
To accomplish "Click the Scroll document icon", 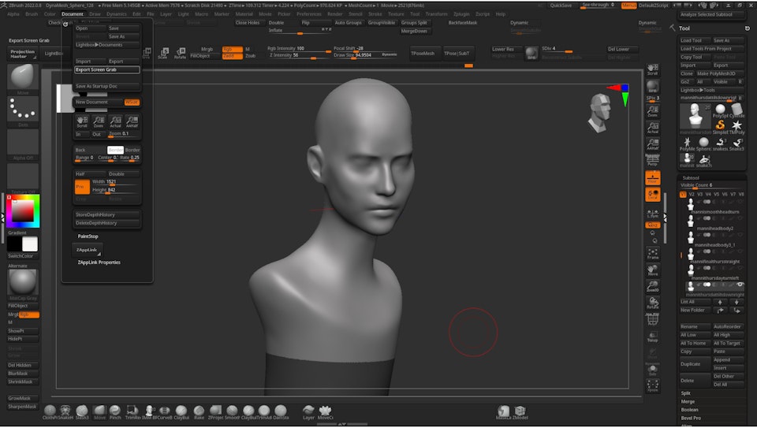I will [82, 121].
